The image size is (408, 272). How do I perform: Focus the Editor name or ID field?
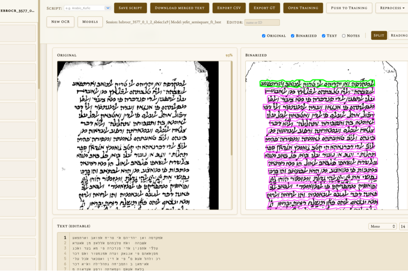point(262,22)
